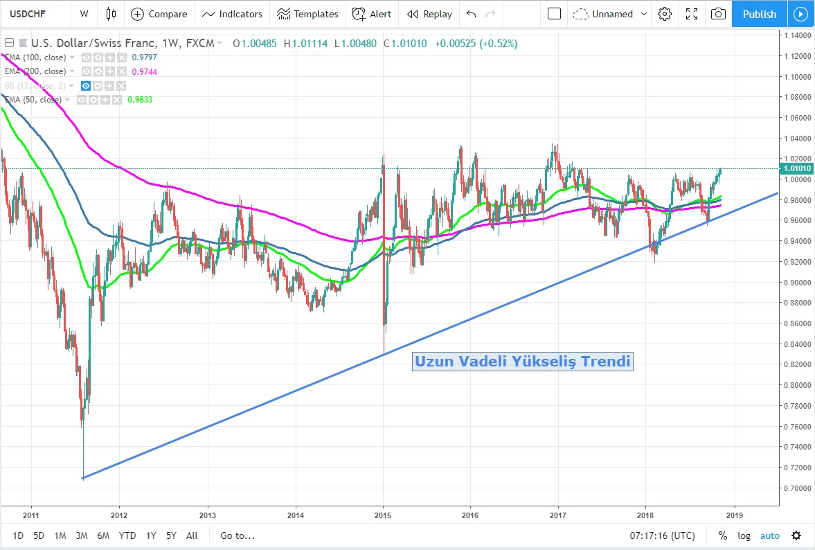Image resolution: width=815 pixels, height=550 pixels.
Task: Open the candlestick chart style selector
Action: click(x=111, y=14)
